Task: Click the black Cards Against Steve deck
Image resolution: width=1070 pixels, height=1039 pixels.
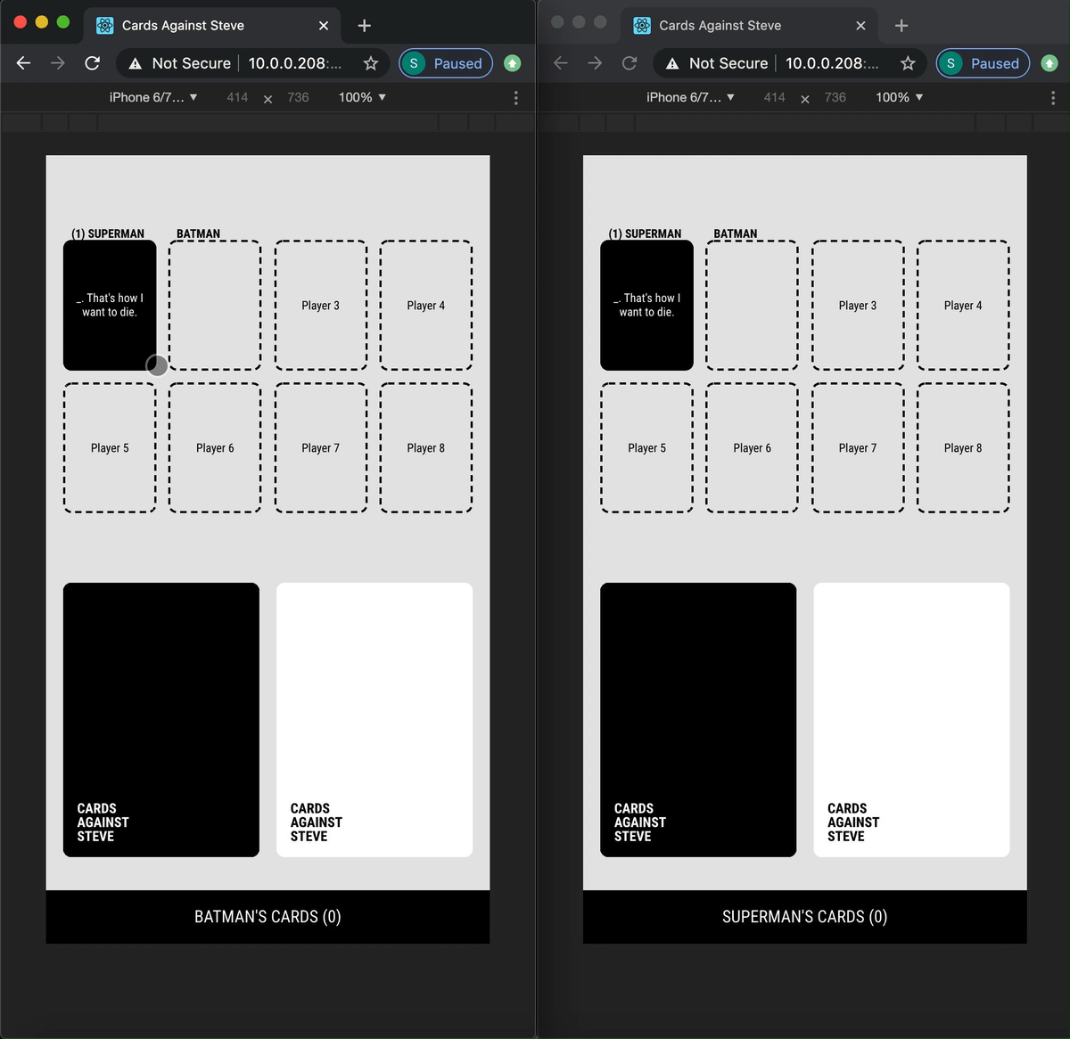Action: [x=160, y=719]
